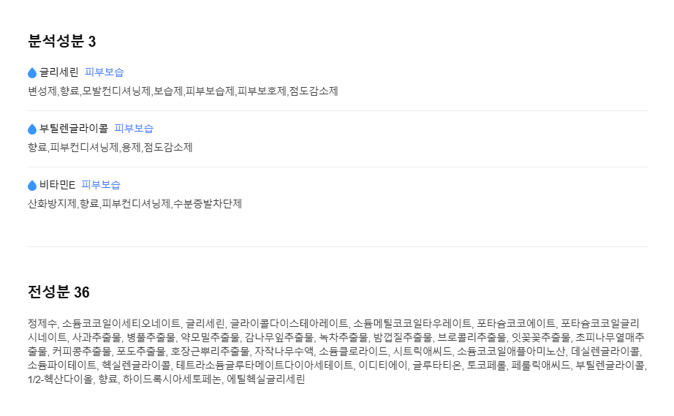Open the 부틸렌글라이콜 analyzed ingredient name
This screenshot has height=416, width=674.
click(74, 129)
